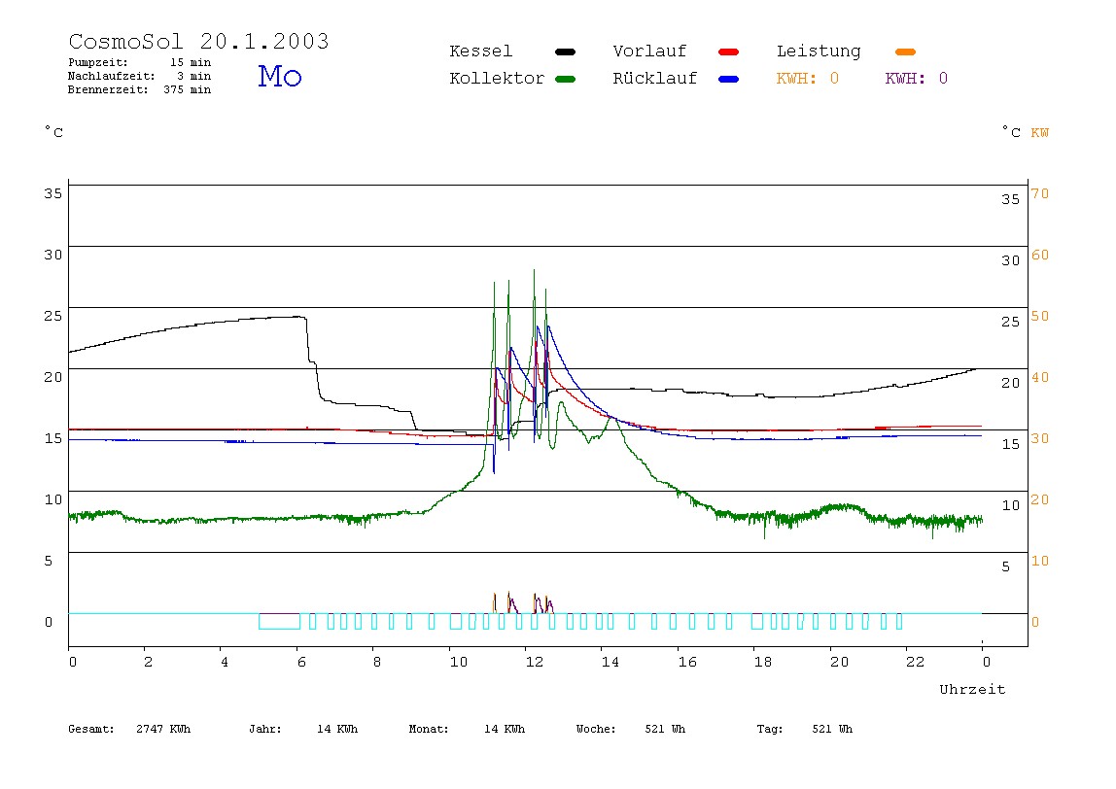Click the Nachlaufzeit value '3 min'
Image resolution: width=1116 pixels, height=789 pixels.
click(x=194, y=76)
